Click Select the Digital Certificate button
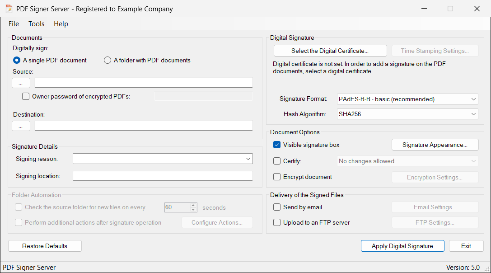 coord(330,51)
